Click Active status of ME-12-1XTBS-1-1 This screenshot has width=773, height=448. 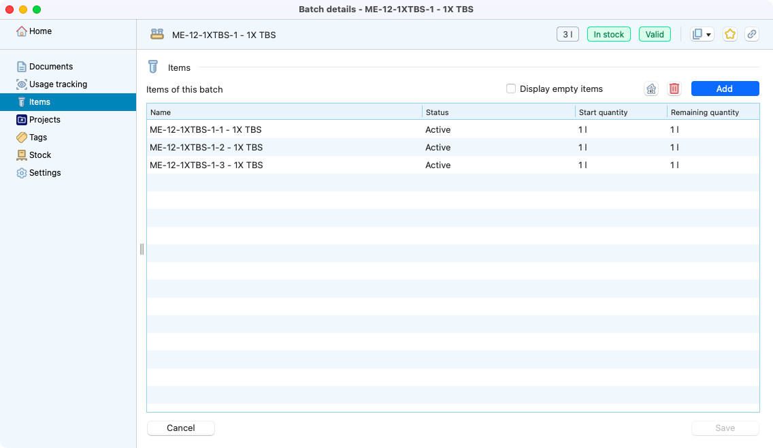pyautogui.click(x=438, y=130)
